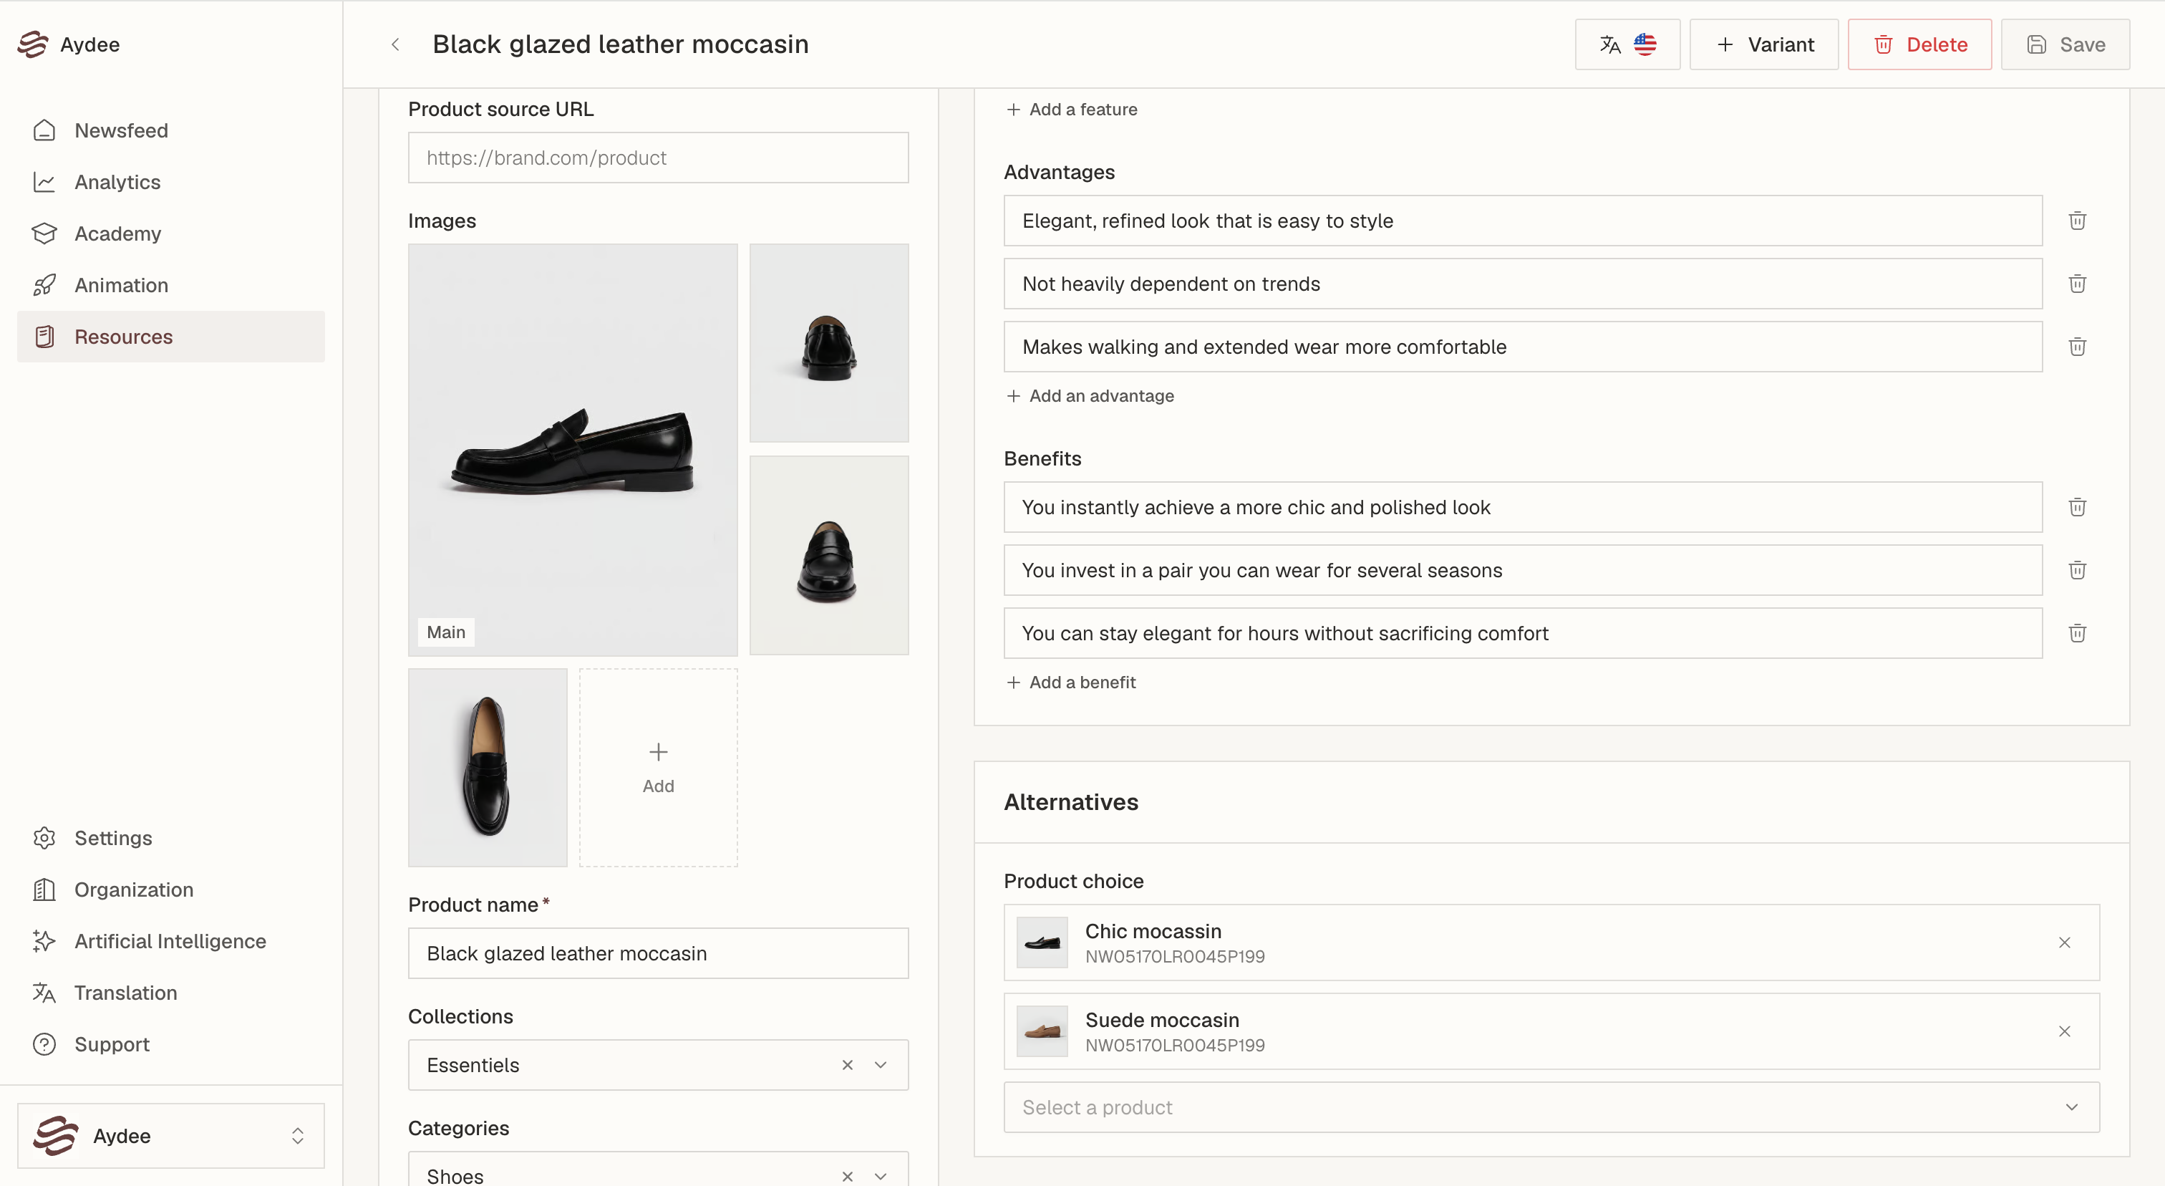This screenshot has width=2165, height=1186.
Task: Select the rear-view shoe thumbnail
Action: (x=828, y=343)
